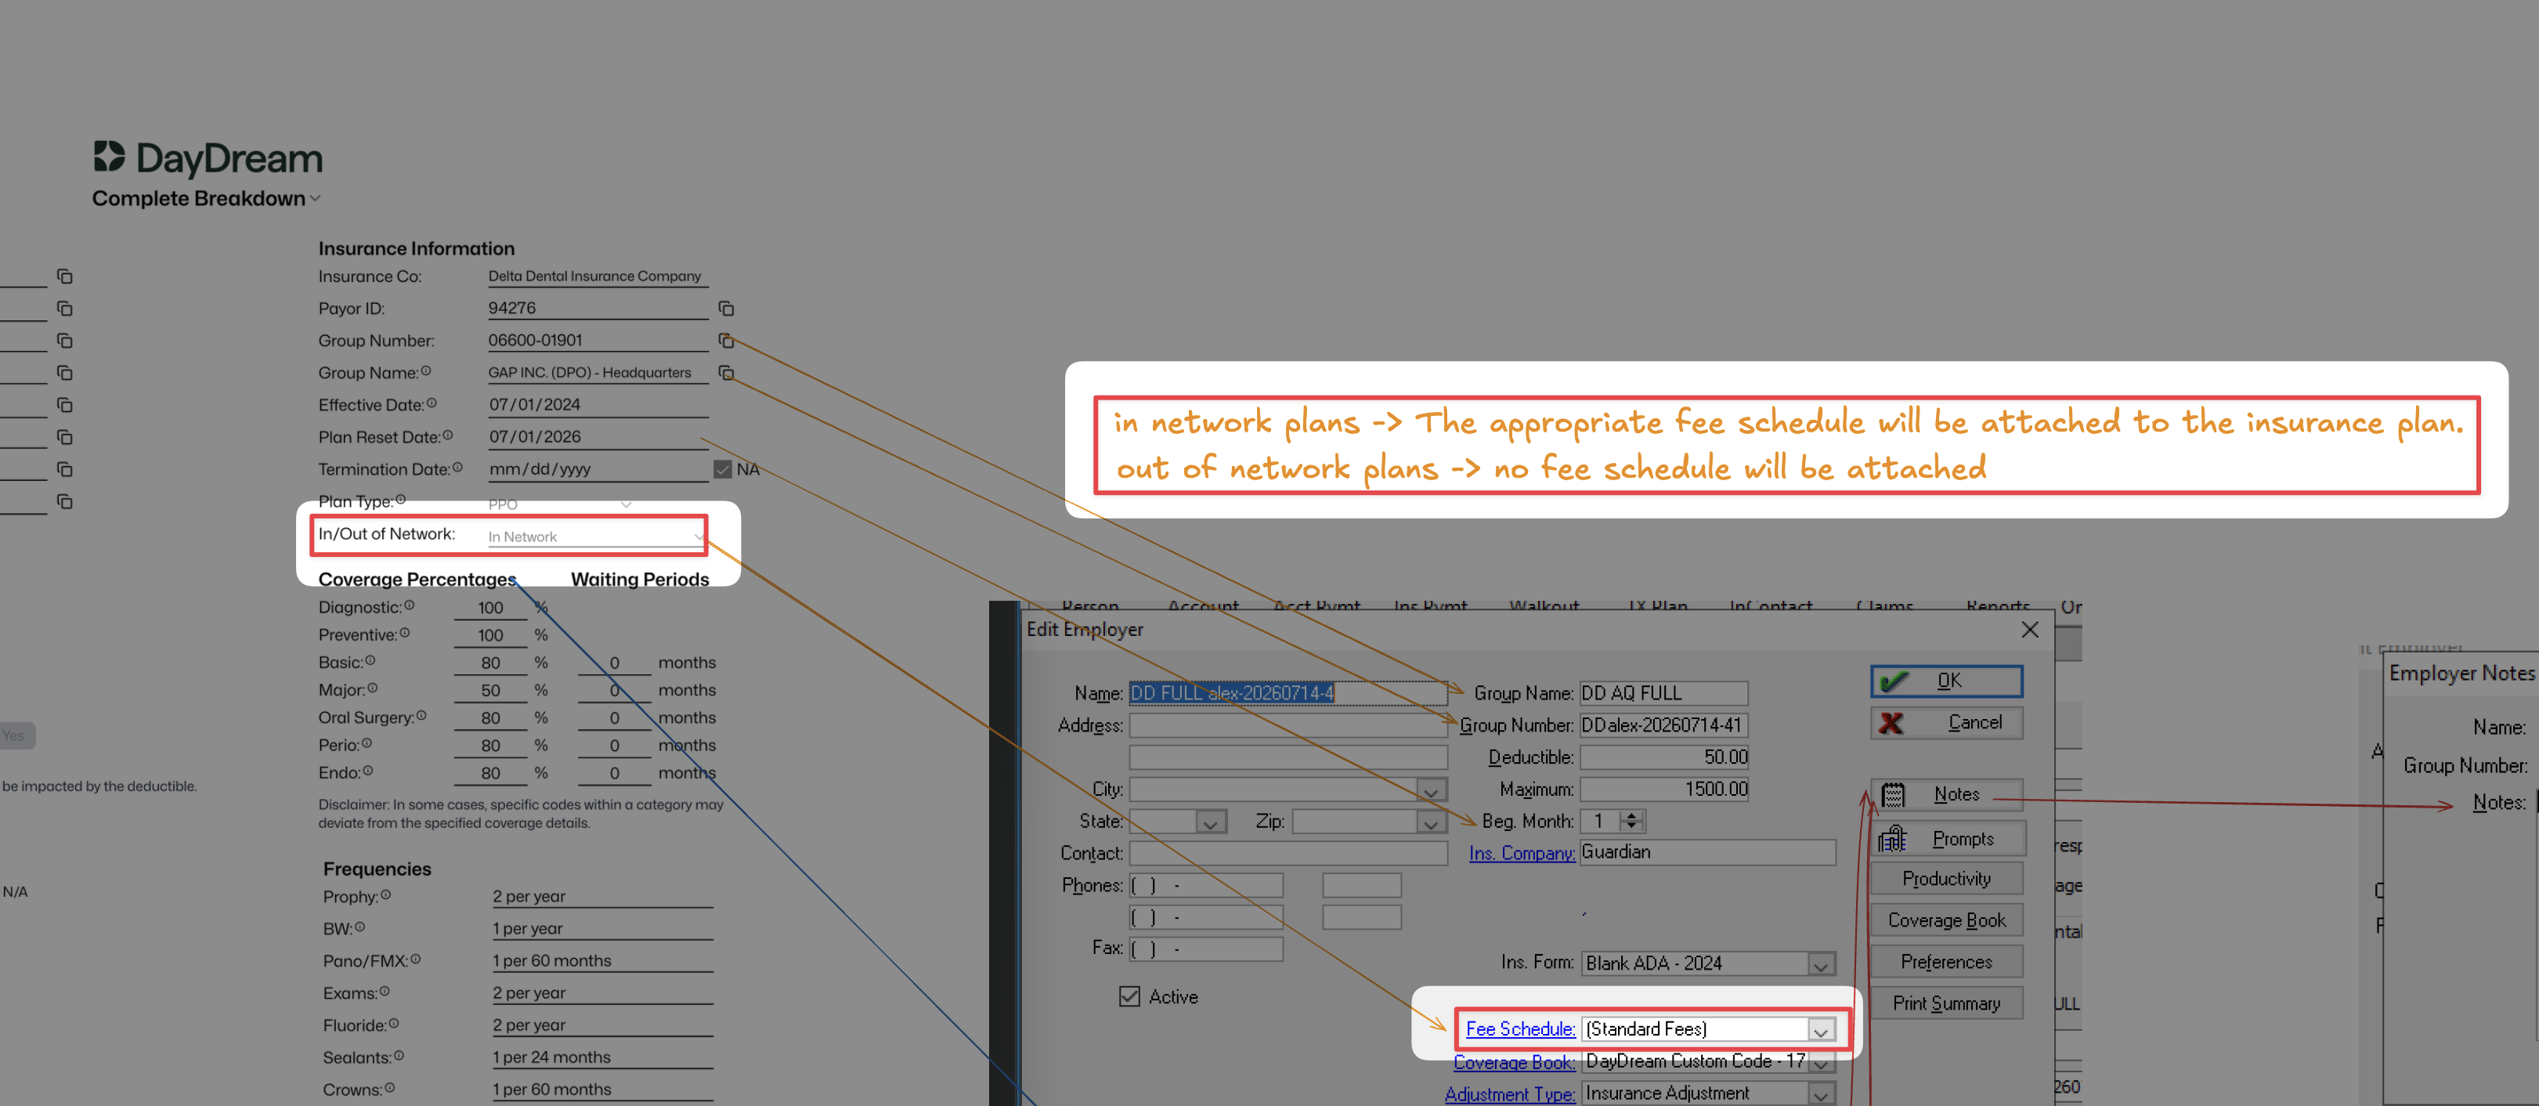Screen dimensions: 2539x1106
Task: Follow the Coverage Book link label
Action: (1514, 1061)
